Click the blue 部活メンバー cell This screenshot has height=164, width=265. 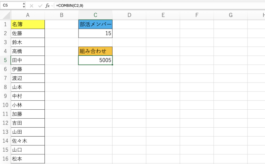click(95, 24)
